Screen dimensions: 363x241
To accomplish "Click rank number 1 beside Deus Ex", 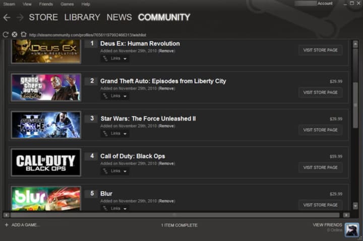I will click(92, 43).
